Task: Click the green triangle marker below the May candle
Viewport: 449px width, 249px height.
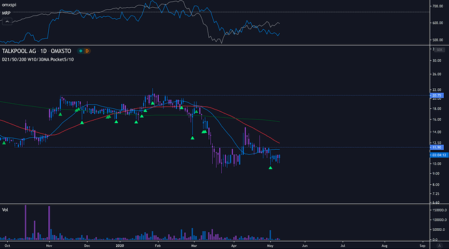Action: 270,168
